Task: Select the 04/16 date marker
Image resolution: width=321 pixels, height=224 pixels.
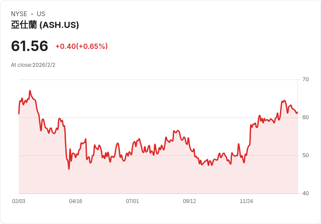Action: 75,201
